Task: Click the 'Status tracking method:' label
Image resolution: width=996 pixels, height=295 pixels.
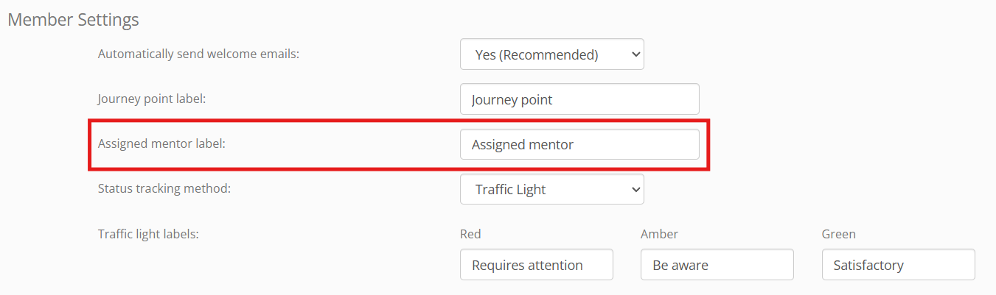Action: tap(164, 188)
